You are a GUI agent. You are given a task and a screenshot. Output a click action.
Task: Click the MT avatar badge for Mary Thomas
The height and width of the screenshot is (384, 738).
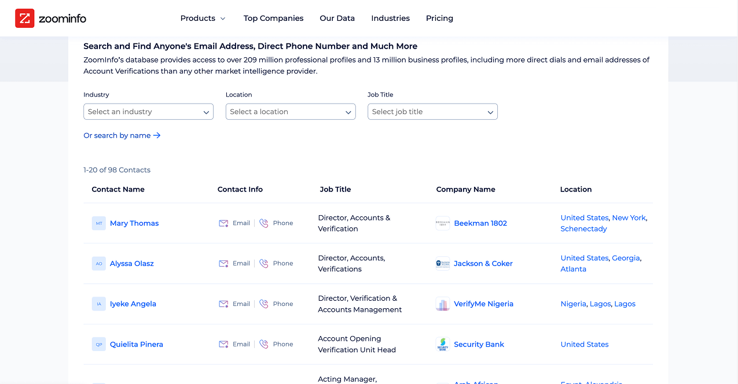tap(99, 223)
